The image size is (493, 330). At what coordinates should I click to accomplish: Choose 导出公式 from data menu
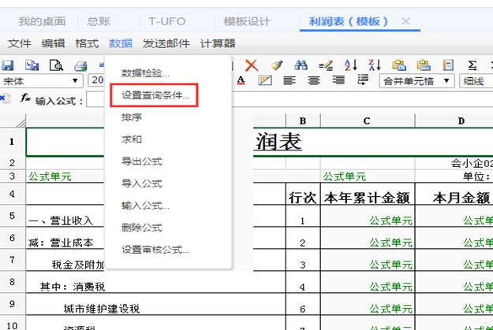click(x=142, y=161)
